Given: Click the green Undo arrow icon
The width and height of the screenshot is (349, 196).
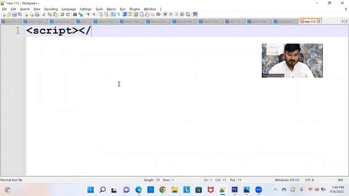Looking at the screenshot, I should (62, 15).
